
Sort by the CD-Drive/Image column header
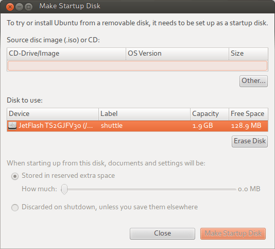[x=66, y=54]
